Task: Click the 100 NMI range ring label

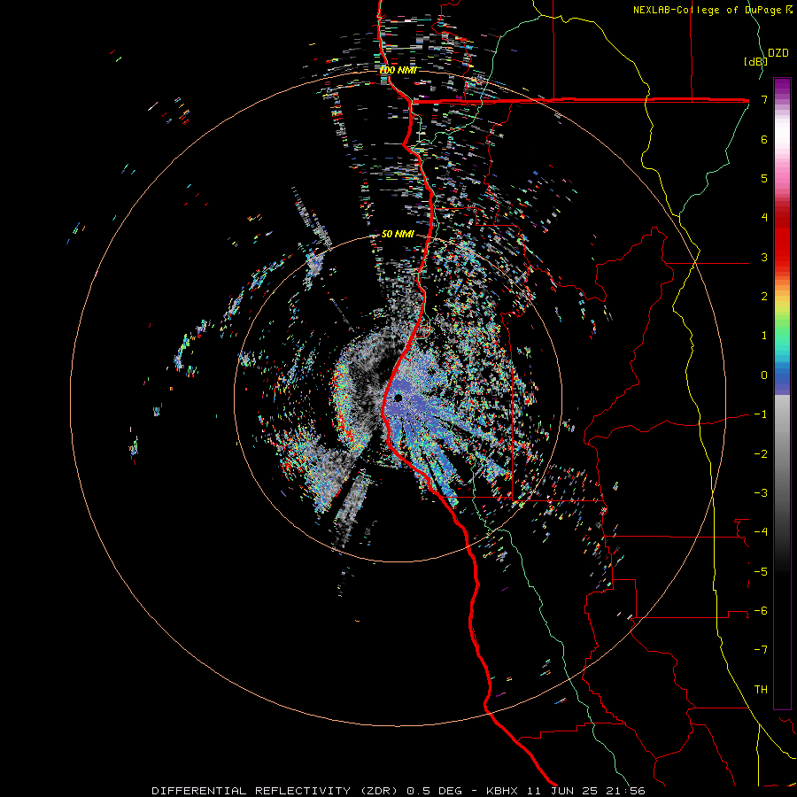Action: point(398,70)
